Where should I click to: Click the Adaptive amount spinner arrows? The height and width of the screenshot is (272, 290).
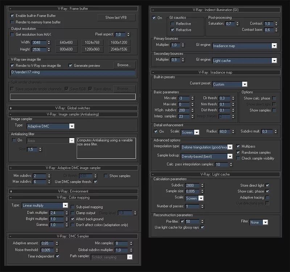coord(57,243)
